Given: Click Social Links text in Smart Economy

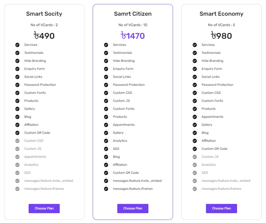Looking at the screenshot, I should pos(211,77).
